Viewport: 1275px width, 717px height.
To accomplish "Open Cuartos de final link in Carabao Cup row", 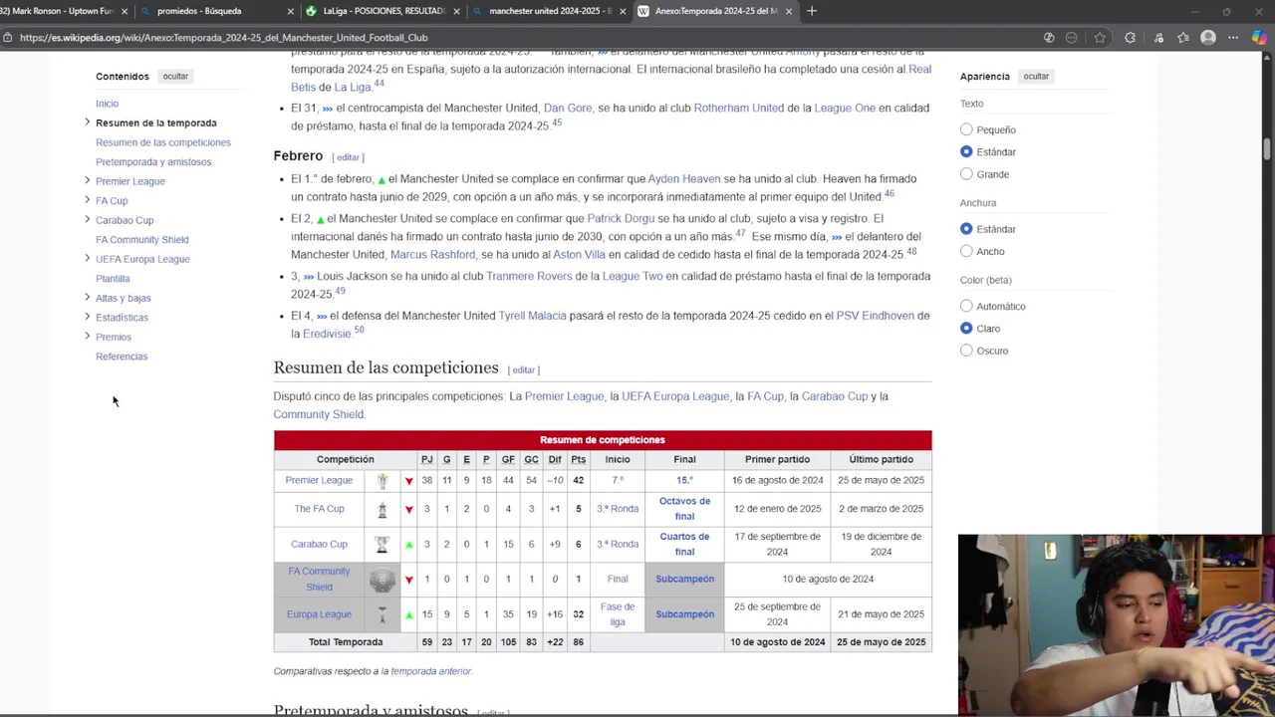I will point(684,545).
